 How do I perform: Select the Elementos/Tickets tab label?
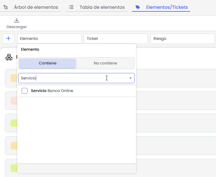pyautogui.click(x=167, y=7)
